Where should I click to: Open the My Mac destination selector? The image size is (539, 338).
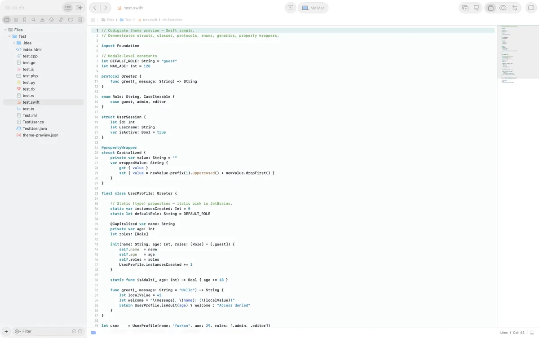tap(313, 8)
